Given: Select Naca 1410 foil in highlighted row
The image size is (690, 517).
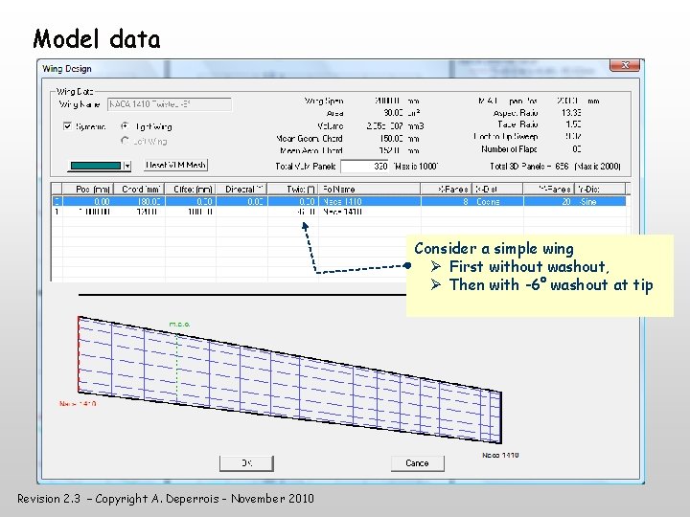Looking at the screenshot, I should coord(369,201).
